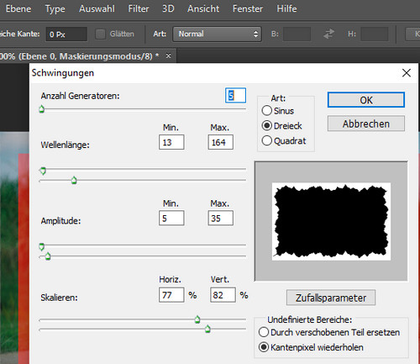420x364 pixels.
Task: Click the swap width and height arrows icon
Action: coord(328,34)
